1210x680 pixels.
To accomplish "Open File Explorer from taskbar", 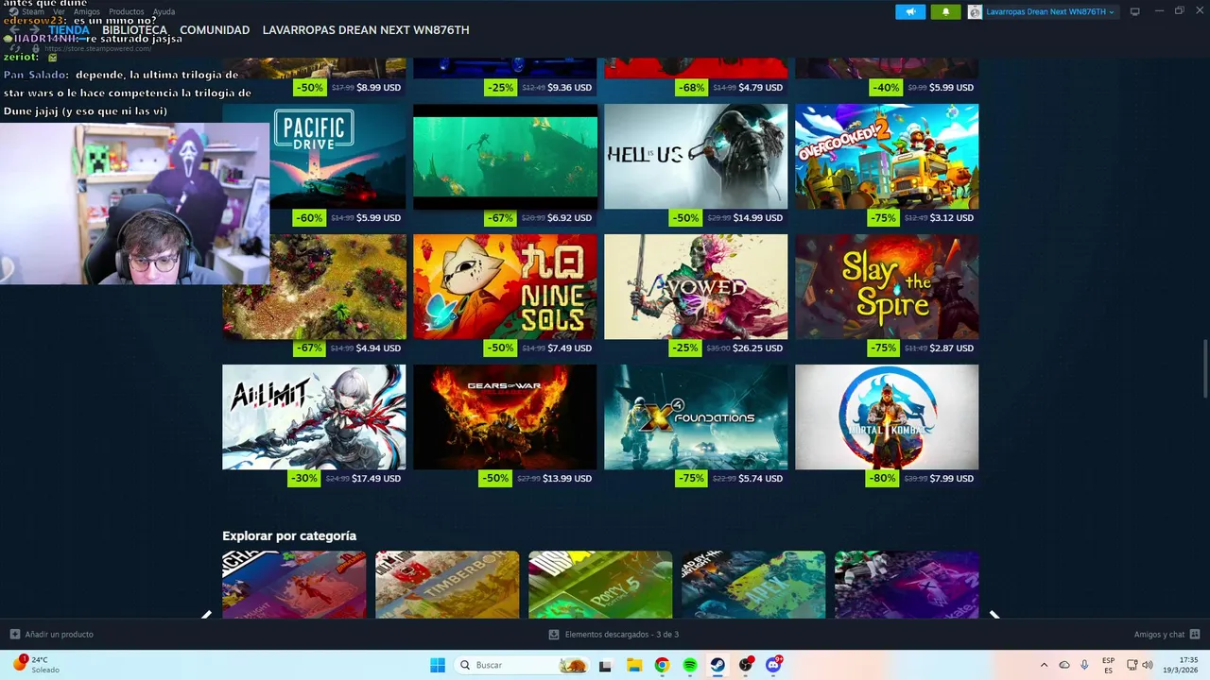I will (x=633, y=665).
